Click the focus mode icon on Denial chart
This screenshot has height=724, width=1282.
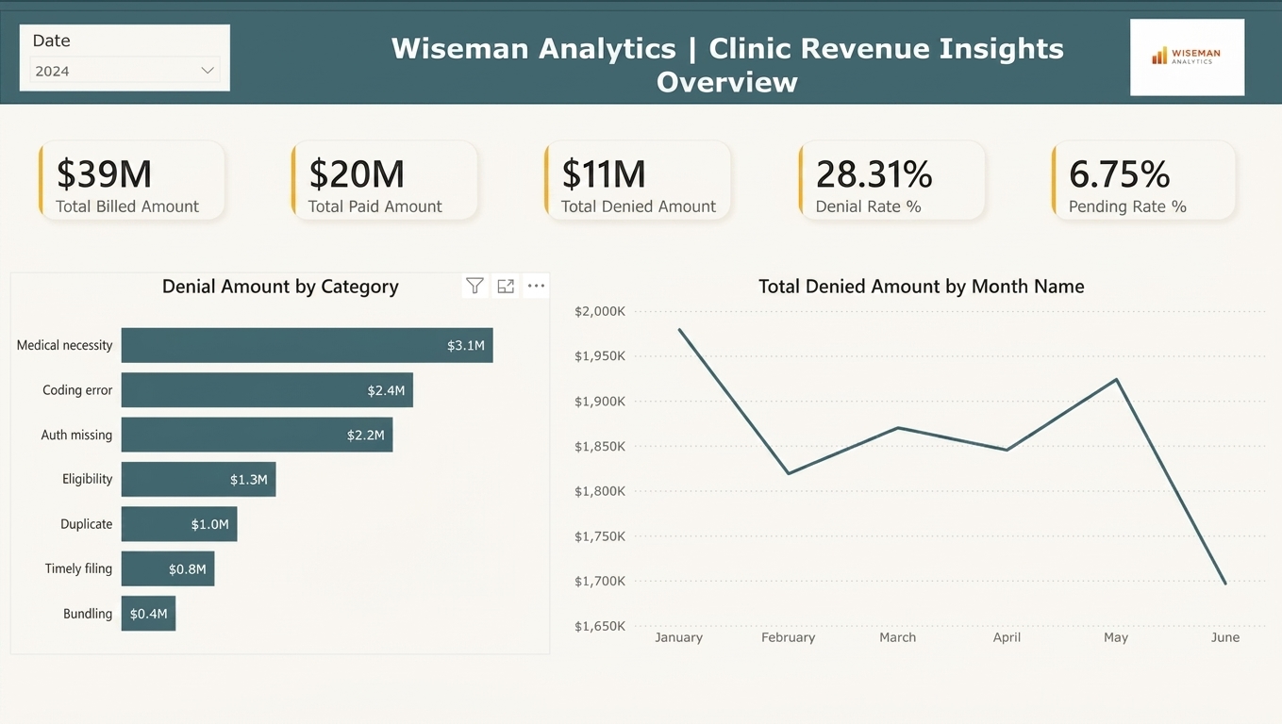coord(506,286)
